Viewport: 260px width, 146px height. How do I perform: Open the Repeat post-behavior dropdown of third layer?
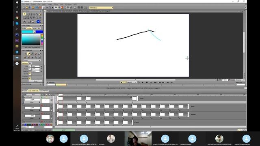click(x=193, y=114)
